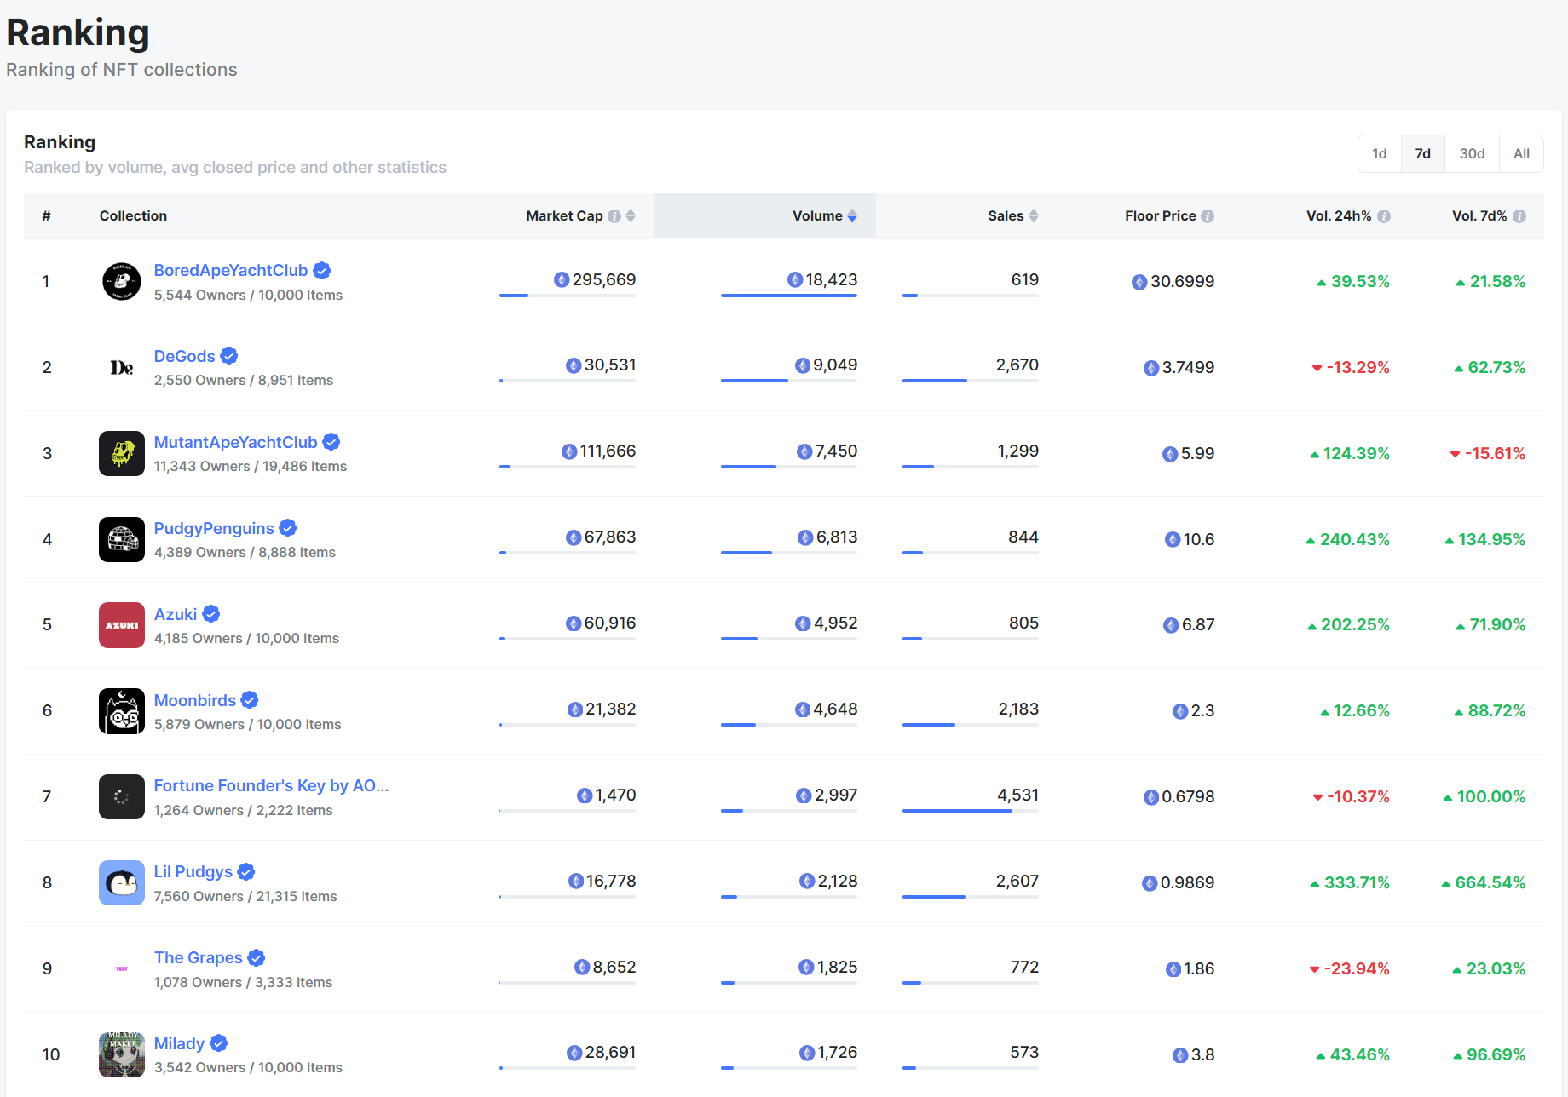Sort rankings by Sales arrows
1568x1097 pixels.
point(1034,216)
